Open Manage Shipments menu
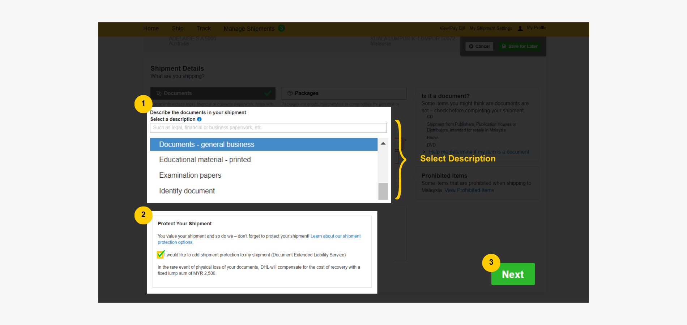Viewport: 687px width, 325px height. [x=249, y=29]
